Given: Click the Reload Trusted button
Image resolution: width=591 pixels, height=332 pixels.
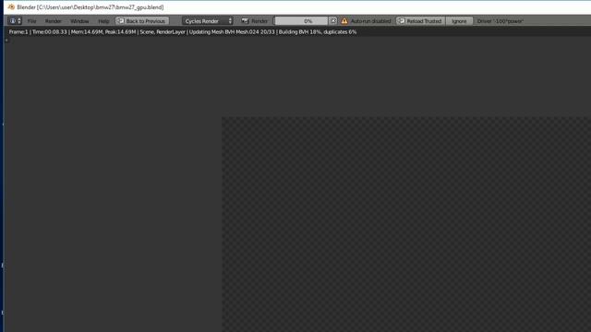Looking at the screenshot, I should [420, 21].
